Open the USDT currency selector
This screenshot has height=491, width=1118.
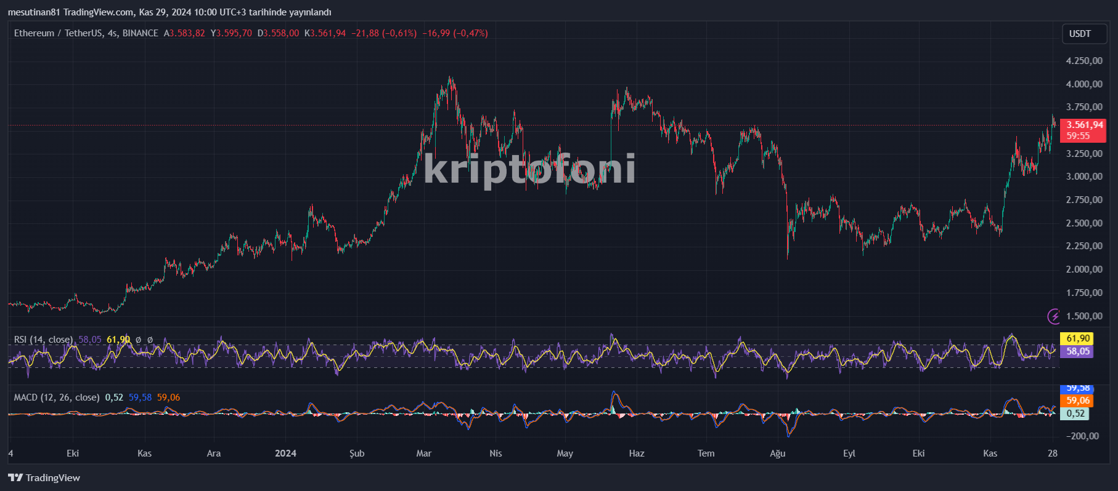click(1085, 34)
